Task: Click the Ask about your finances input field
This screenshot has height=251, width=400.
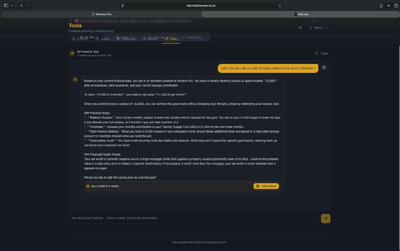Action: coord(176,218)
